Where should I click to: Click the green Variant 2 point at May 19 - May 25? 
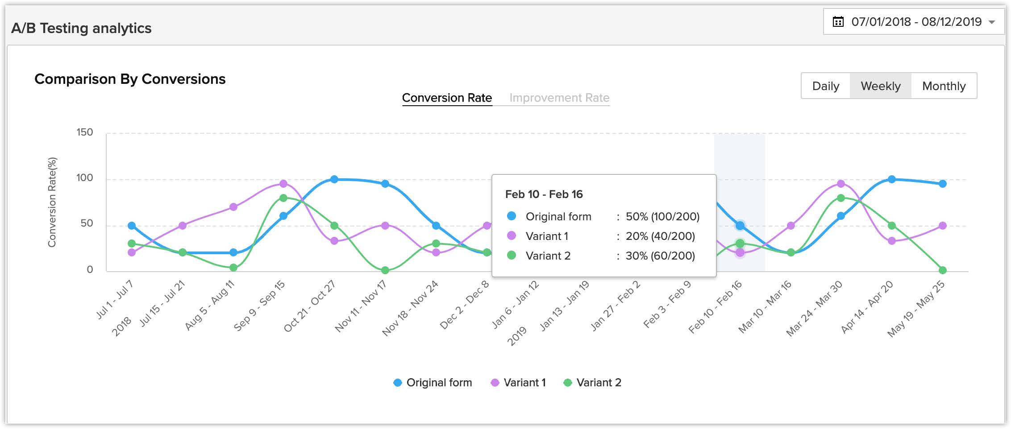point(943,270)
